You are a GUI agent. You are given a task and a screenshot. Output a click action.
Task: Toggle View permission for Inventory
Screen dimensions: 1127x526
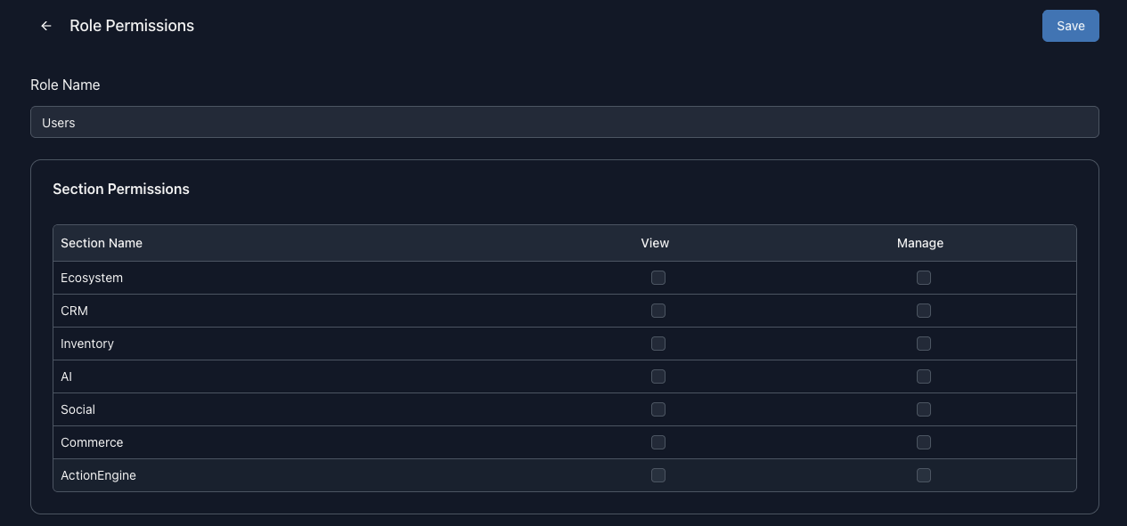point(658,344)
